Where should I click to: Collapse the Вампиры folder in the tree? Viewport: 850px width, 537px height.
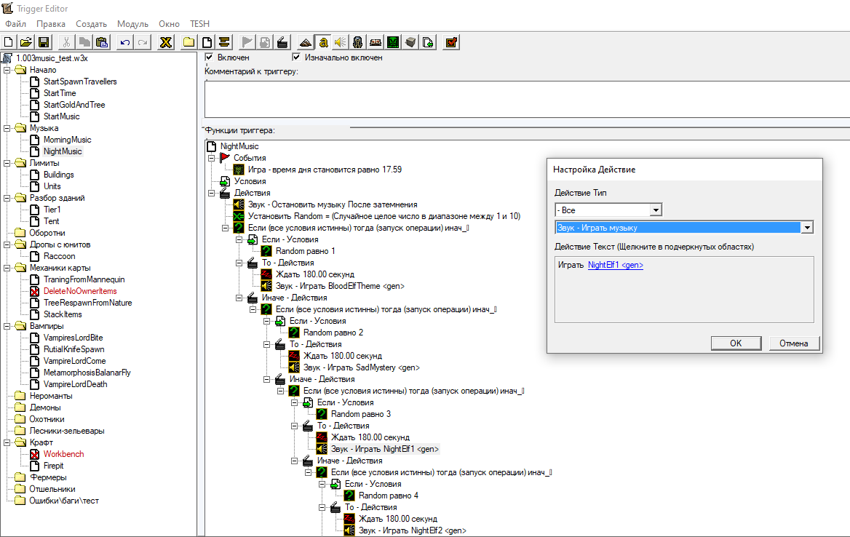tap(7, 326)
